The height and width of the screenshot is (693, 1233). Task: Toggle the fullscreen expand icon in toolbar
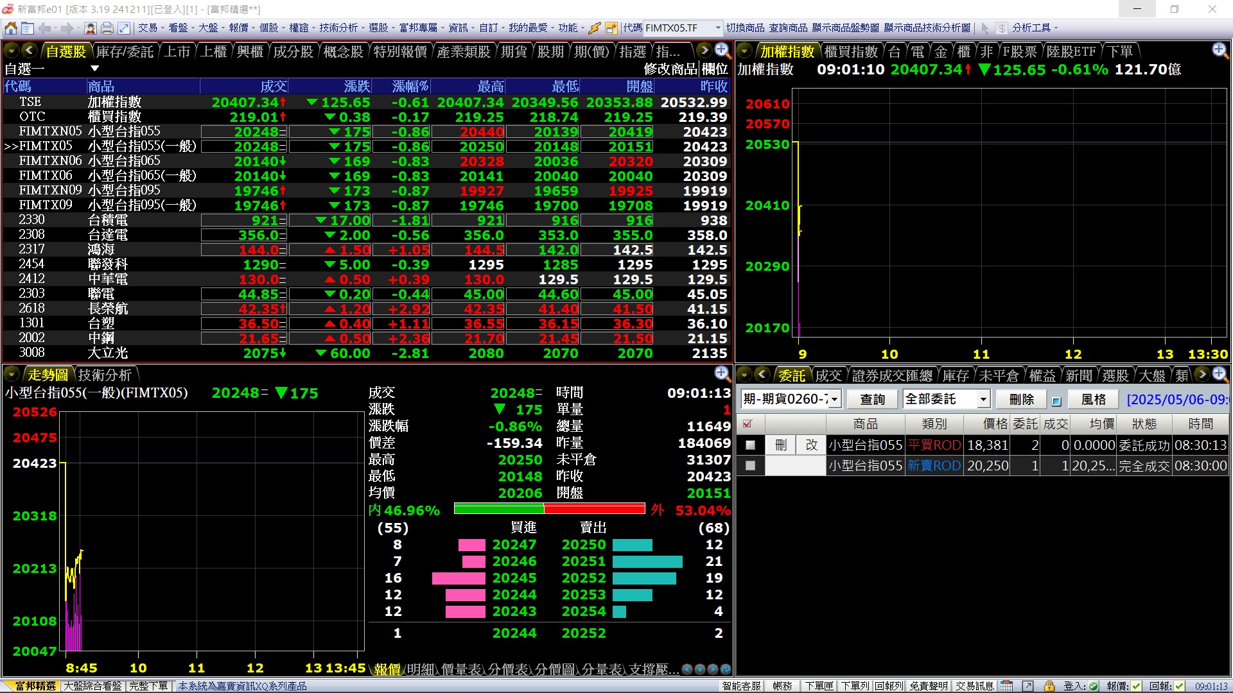(x=124, y=28)
